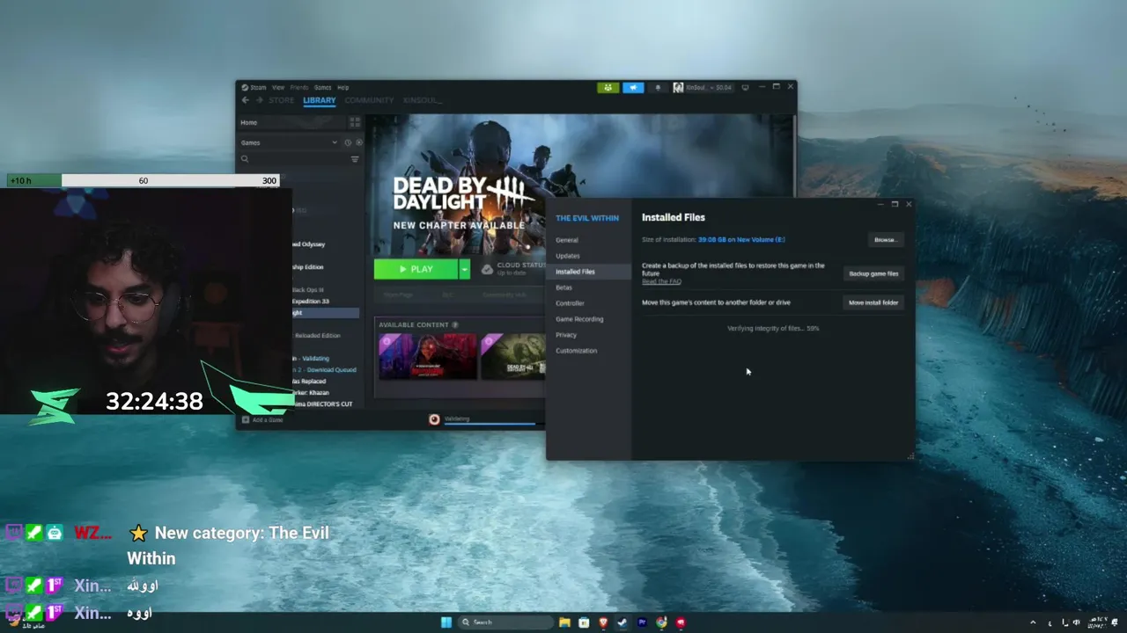Expand the Play button dropdown arrow

tap(465, 269)
